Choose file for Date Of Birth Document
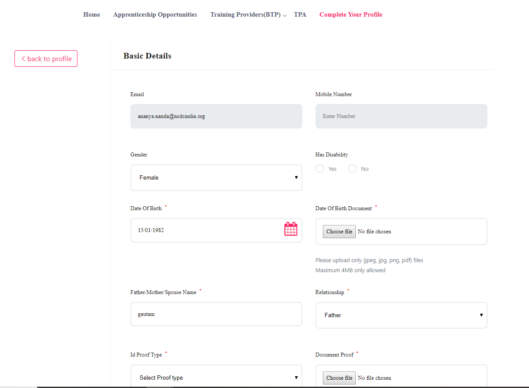Viewport: 529px width, 388px height. (339, 232)
